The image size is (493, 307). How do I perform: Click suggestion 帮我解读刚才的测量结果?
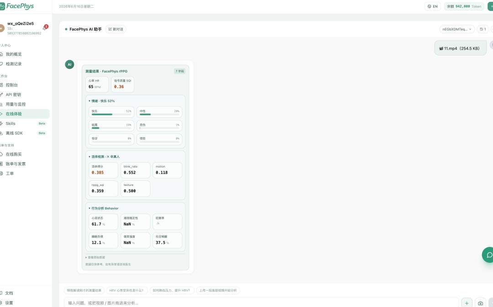coord(84,291)
